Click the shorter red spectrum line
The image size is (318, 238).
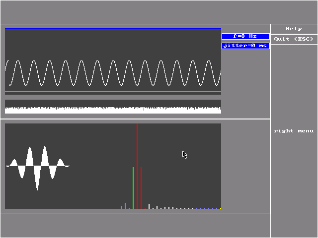(x=141, y=188)
